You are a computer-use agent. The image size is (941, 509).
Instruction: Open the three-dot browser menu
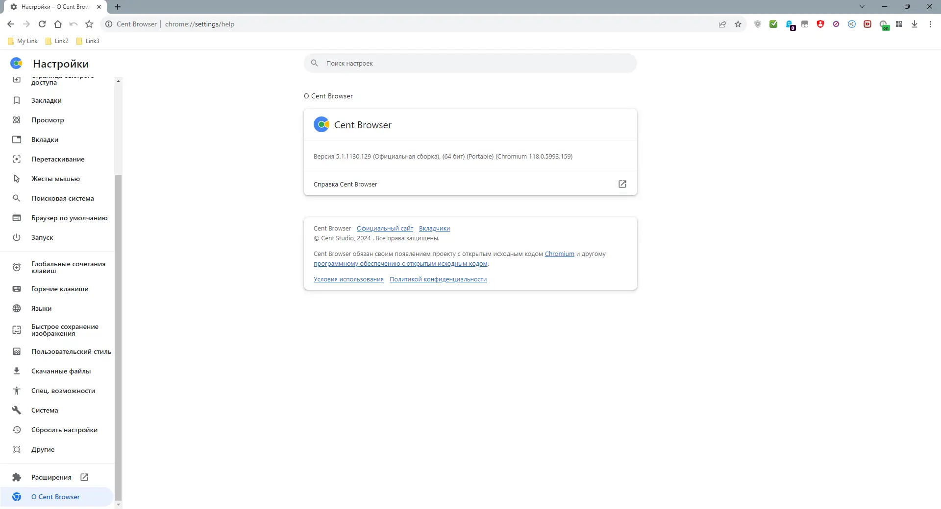coord(930,24)
